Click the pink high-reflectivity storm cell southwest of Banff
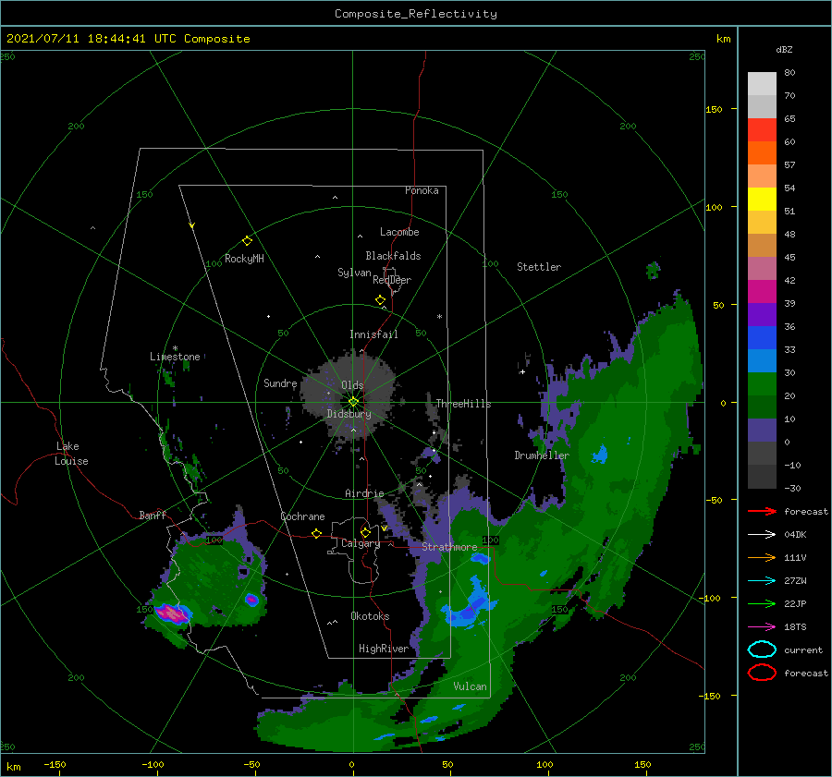The width and height of the screenshot is (832, 777). [171, 613]
